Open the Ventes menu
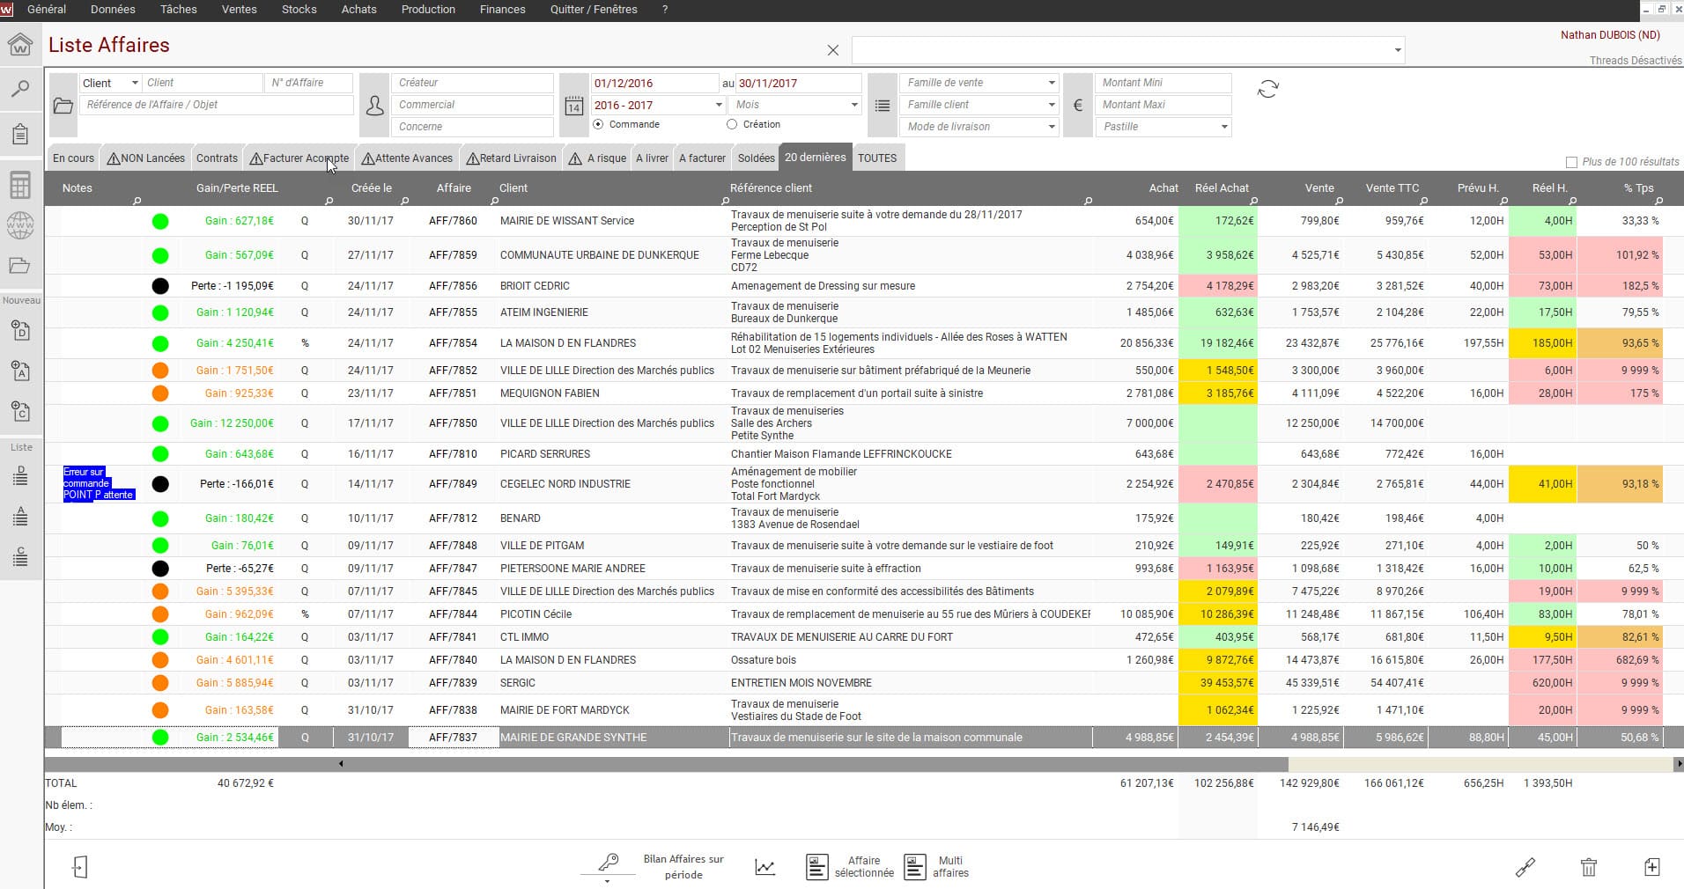Screen dimensions: 1684x889 (239, 10)
